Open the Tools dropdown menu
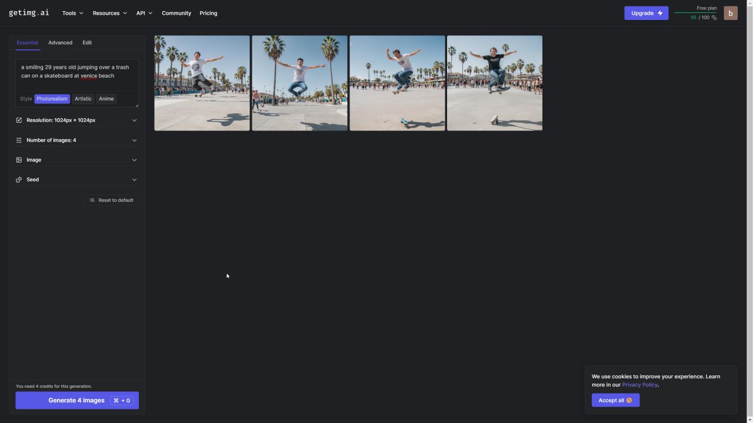 [73, 13]
